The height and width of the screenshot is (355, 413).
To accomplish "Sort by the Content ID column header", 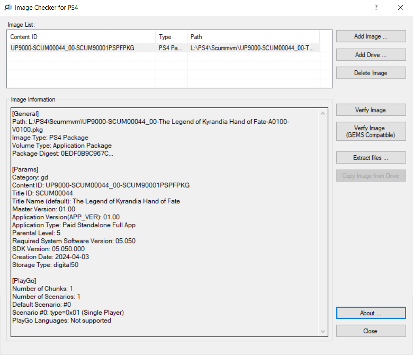I will click(x=82, y=37).
